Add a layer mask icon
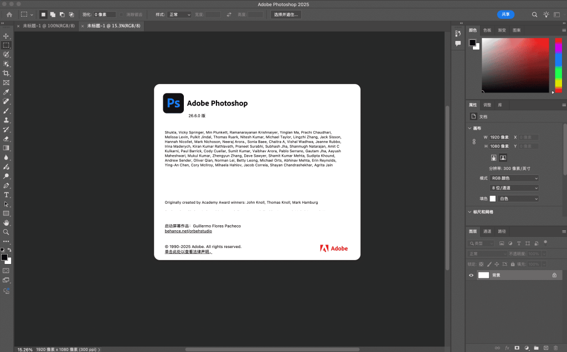The height and width of the screenshot is (352, 567). point(517,348)
